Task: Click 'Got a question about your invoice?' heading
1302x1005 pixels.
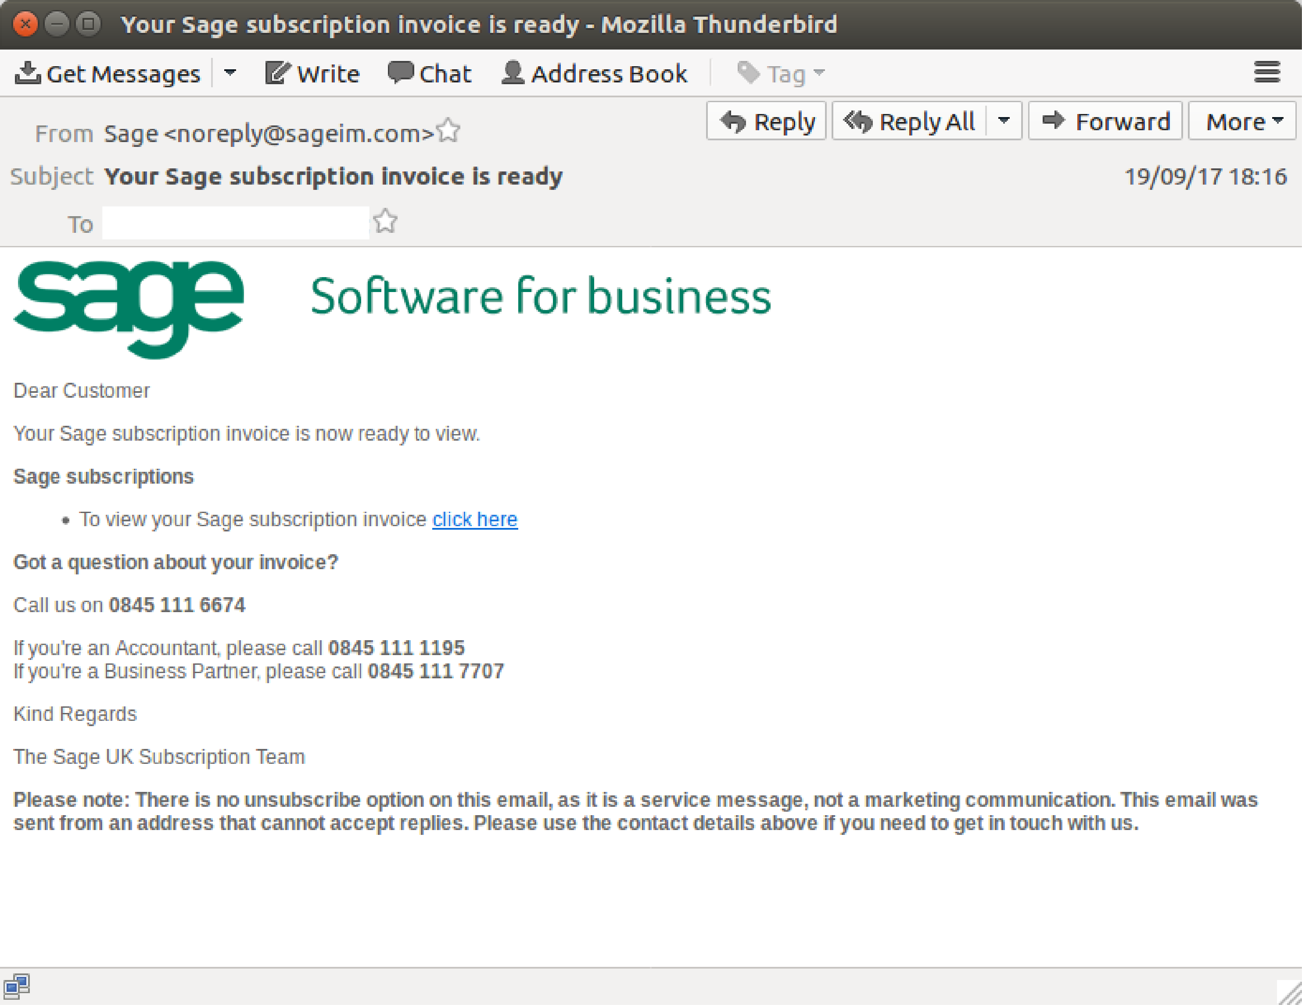Action: point(176,563)
